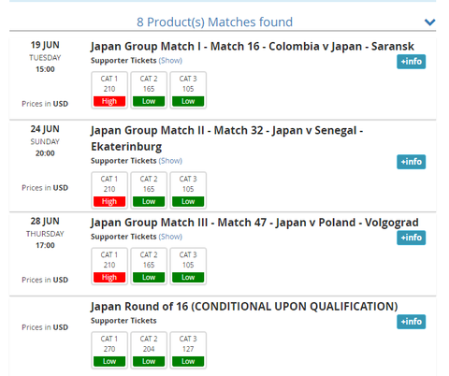Screen dimensions: 449x376
Task: Open +info for Japan v Poland match
Action: click(x=411, y=238)
